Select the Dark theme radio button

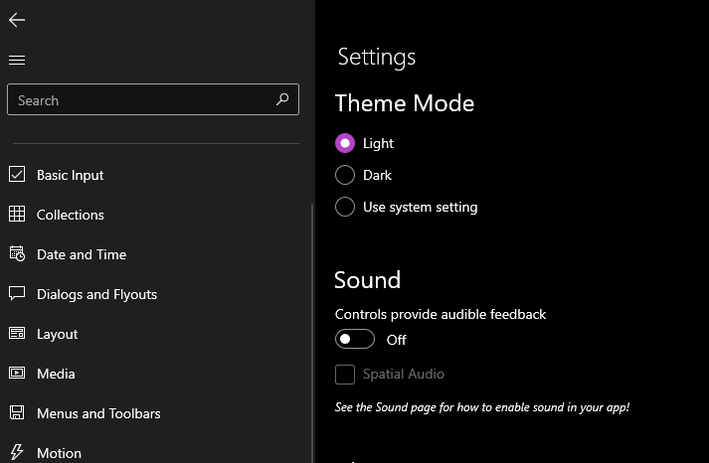pyautogui.click(x=345, y=175)
